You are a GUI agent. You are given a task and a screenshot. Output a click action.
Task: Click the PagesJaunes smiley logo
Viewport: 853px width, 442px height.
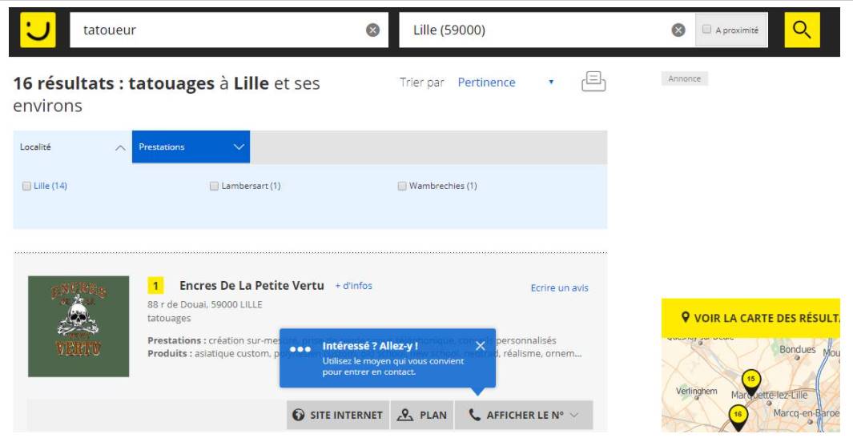(x=38, y=30)
